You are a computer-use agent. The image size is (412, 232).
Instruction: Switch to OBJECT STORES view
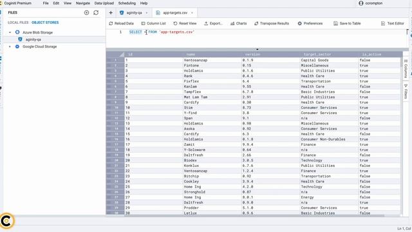45,23
